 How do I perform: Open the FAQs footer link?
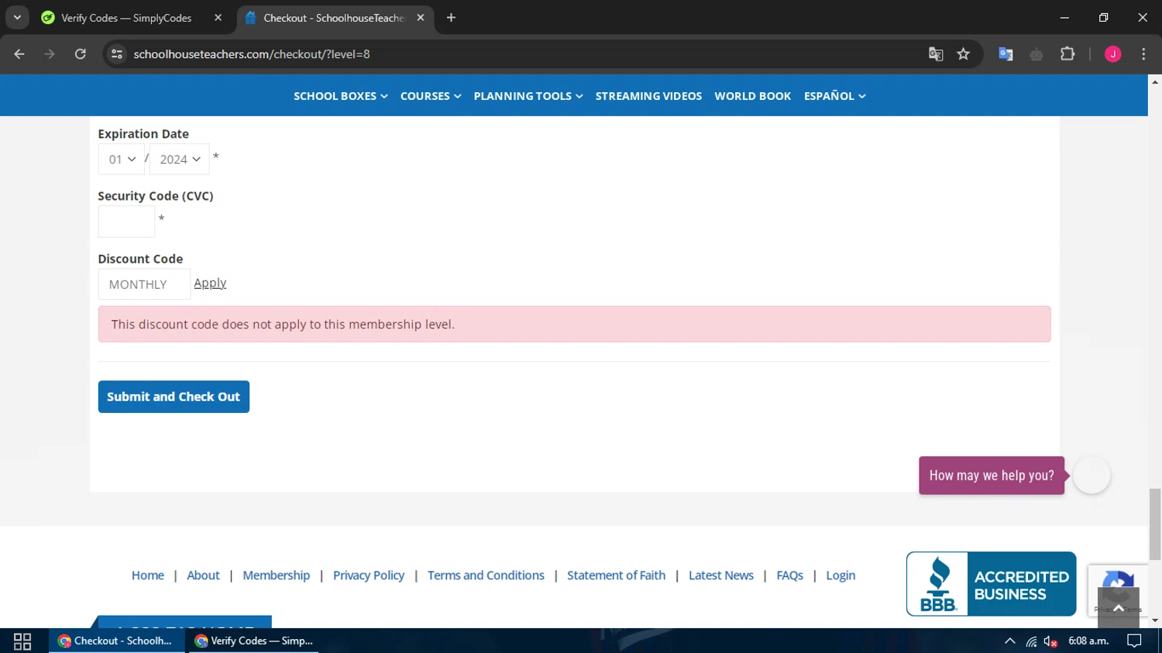click(789, 576)
